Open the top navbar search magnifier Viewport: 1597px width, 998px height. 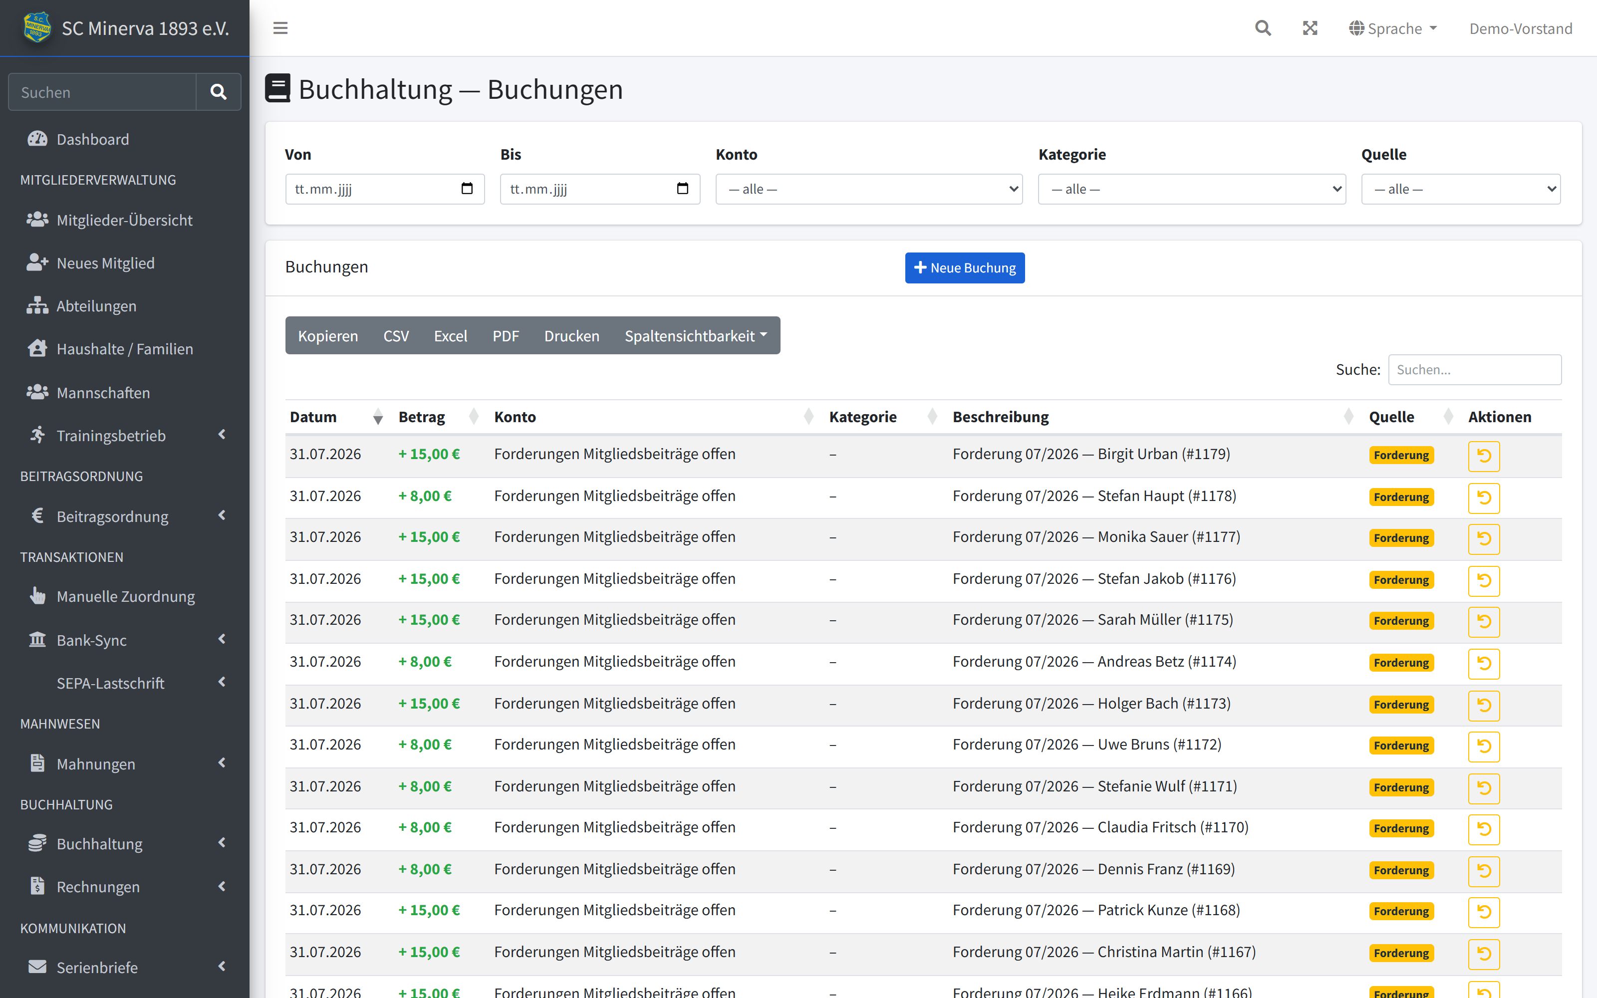pyautogui.click(x=1263, y=28)
